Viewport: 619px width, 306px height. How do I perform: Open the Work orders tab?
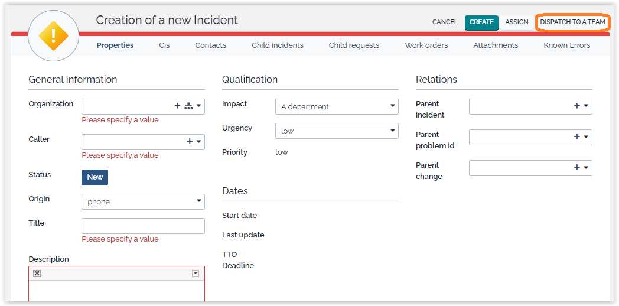(426, 45)
